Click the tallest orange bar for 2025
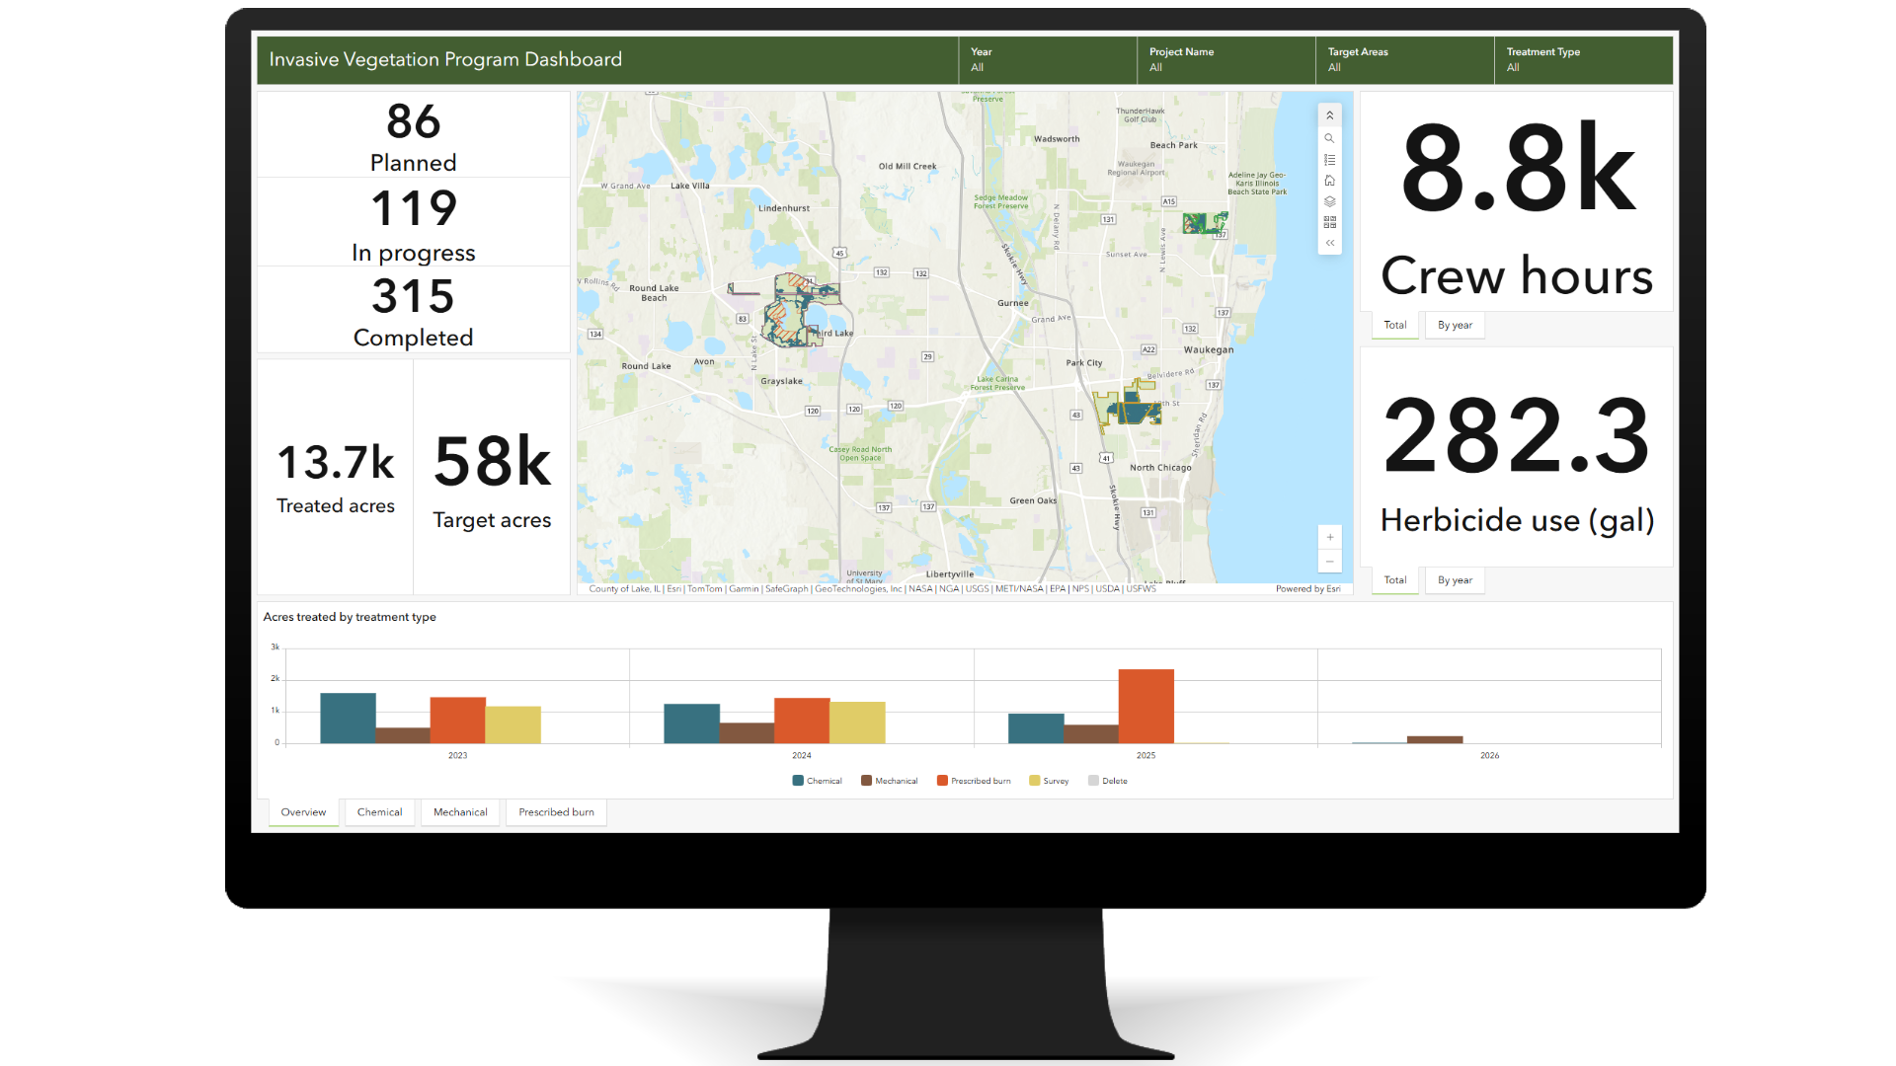This screenshot has width=1896, height=1066. 1145,703
